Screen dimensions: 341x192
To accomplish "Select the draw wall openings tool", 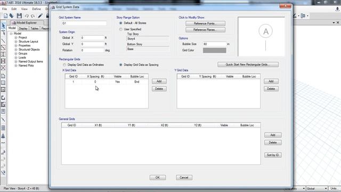I will pyautogui.click(x=3, y=111).
